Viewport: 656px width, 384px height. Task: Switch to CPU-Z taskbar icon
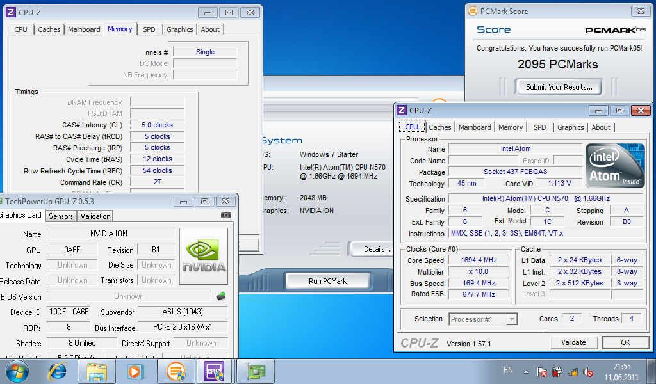click(214, 371)
